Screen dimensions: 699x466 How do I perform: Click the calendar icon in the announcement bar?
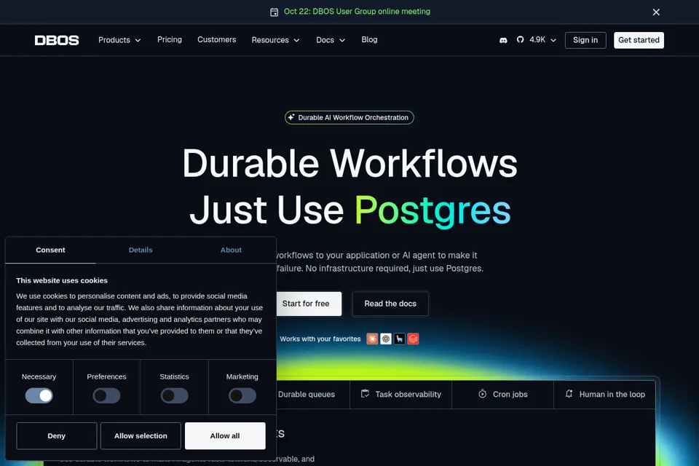point(275,12)
